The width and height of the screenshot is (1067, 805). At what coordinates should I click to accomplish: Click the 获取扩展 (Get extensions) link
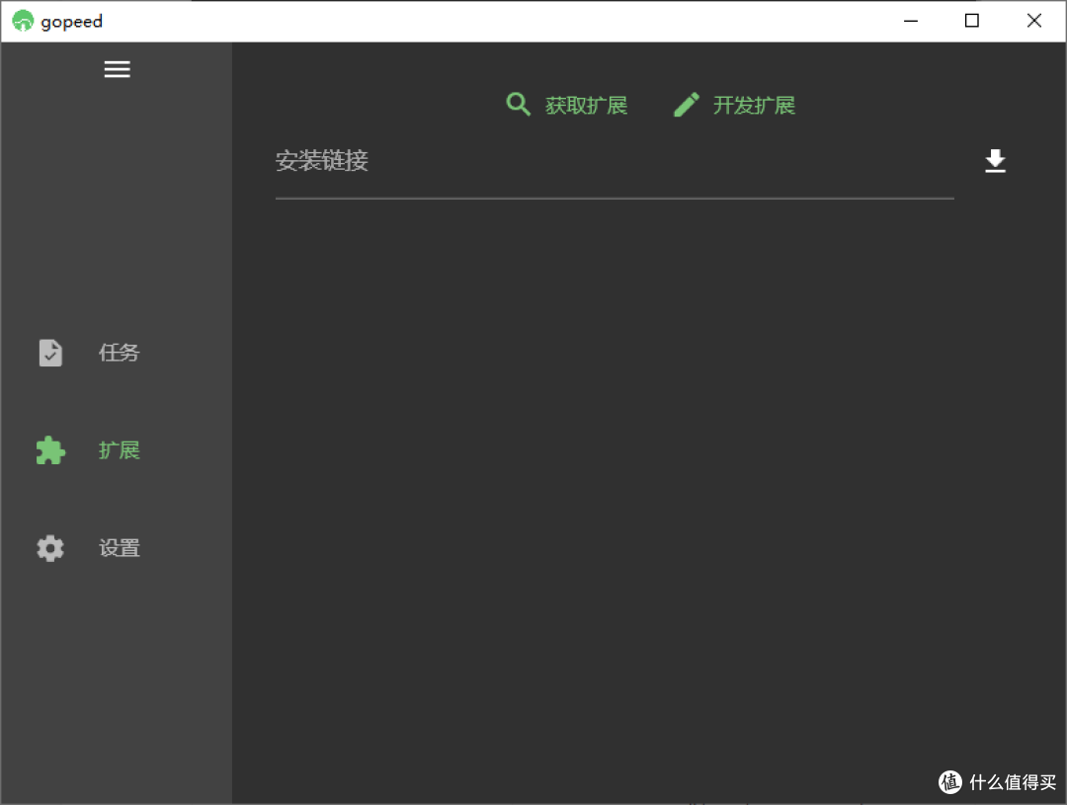coord(567,106)
